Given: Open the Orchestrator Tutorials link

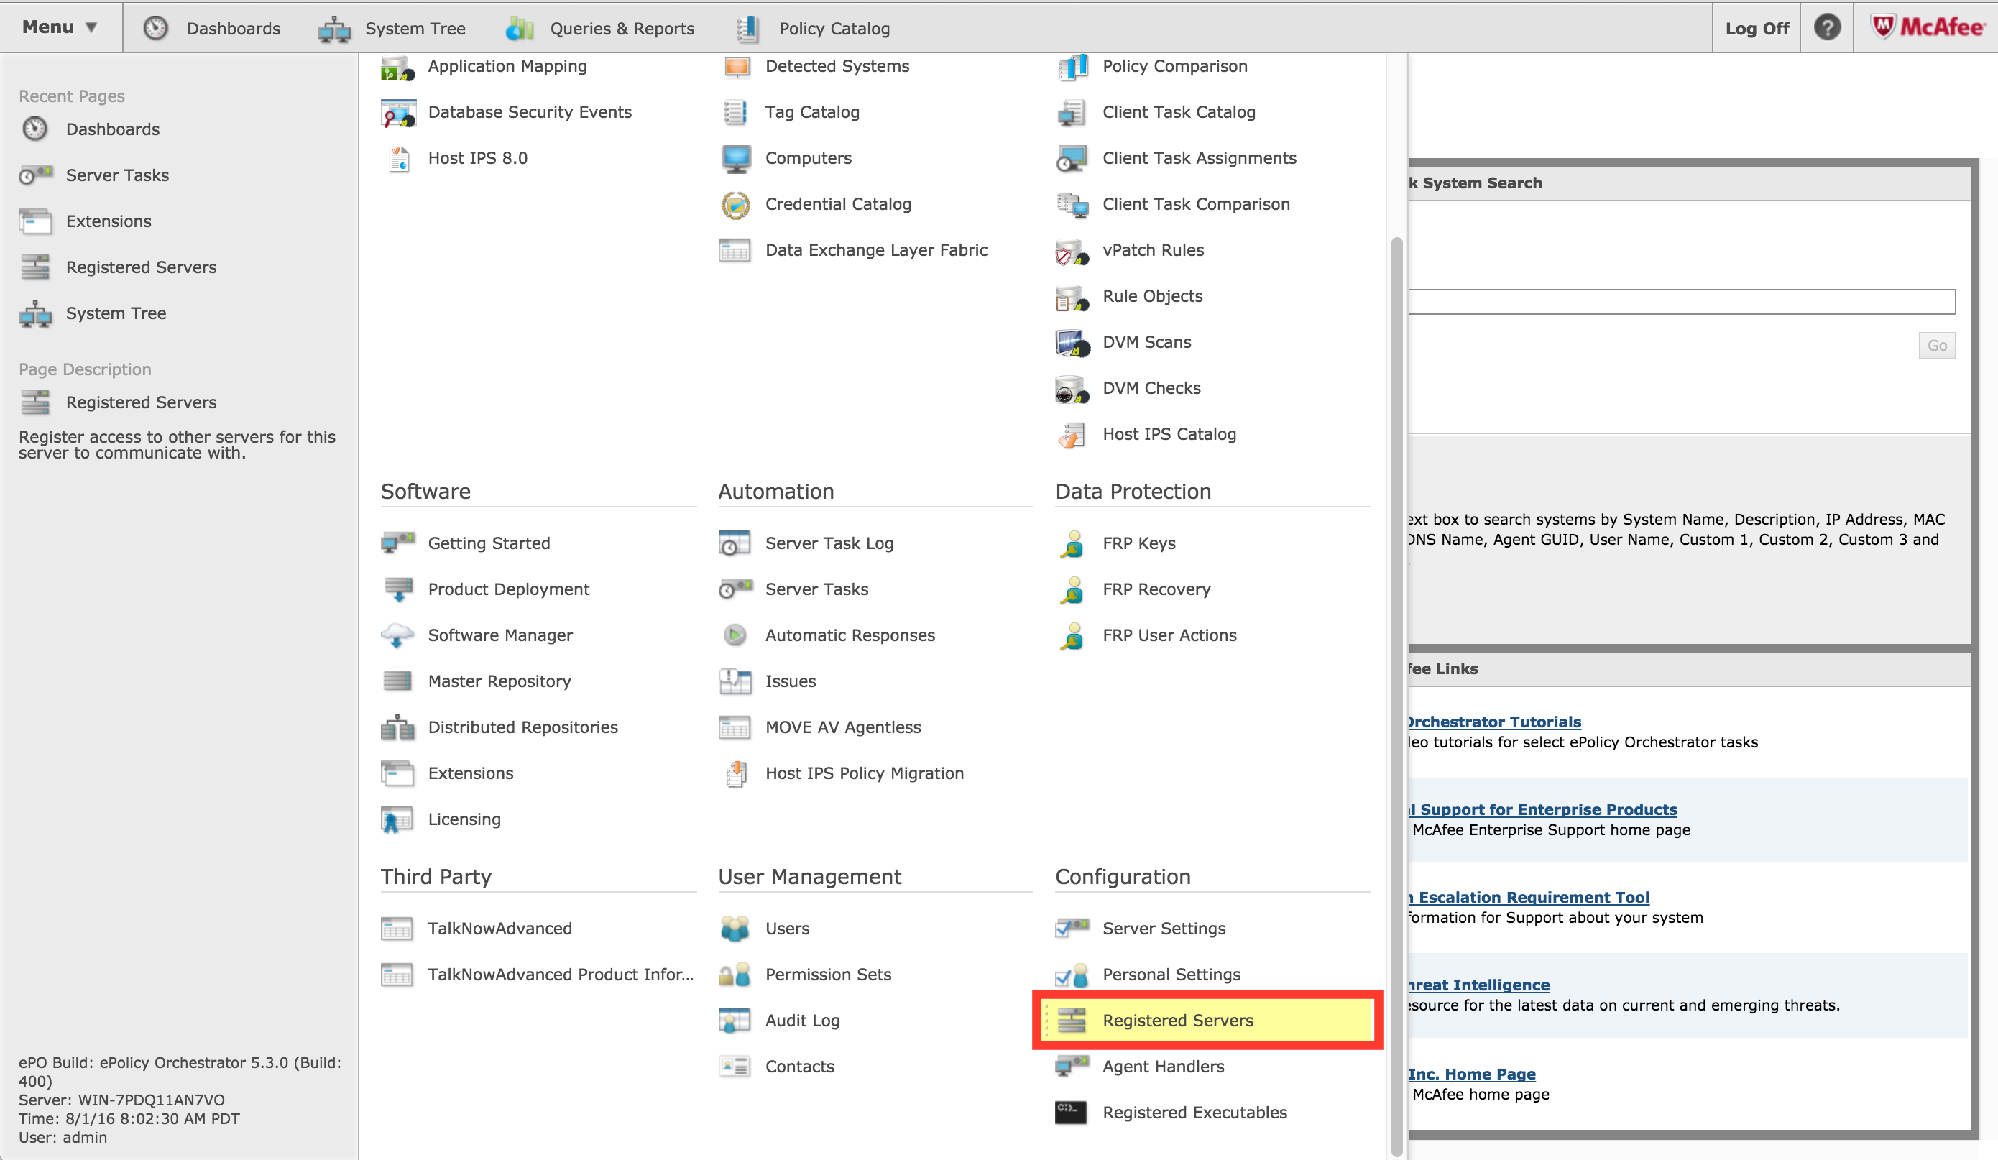Looking at the screenshot, I should (x=1491, y=722).
